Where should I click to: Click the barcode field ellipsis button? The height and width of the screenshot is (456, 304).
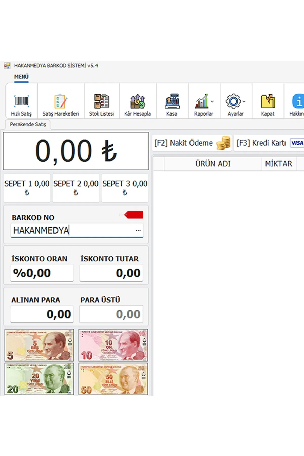pos(138,230)
